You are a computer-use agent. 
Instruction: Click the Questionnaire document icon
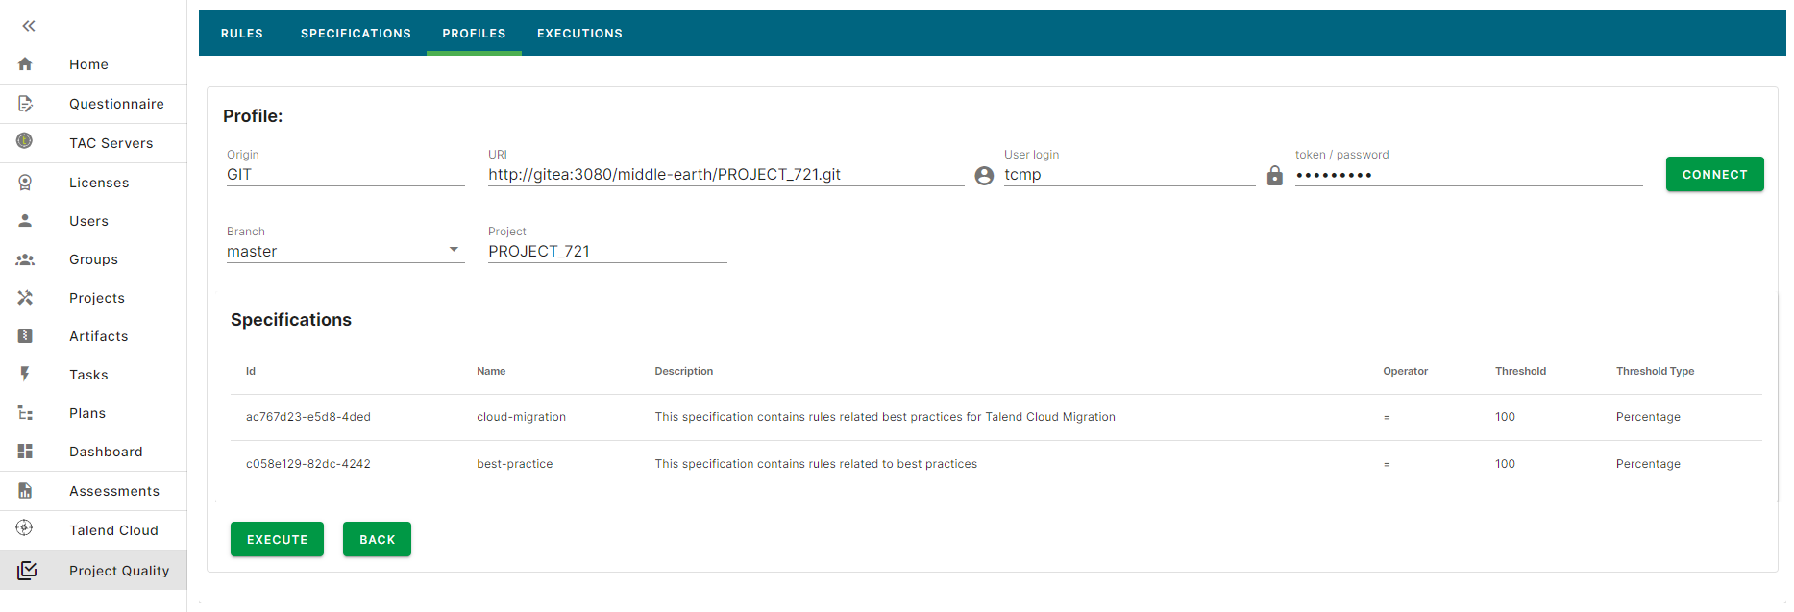[x=25, y=104]
